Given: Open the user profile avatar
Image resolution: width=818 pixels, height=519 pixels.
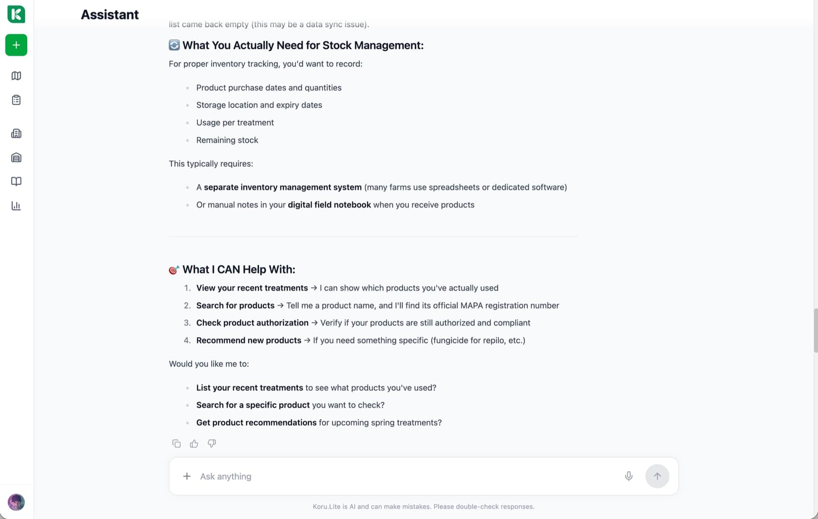Looking at the screenshot, I should [x=16, y=502].
